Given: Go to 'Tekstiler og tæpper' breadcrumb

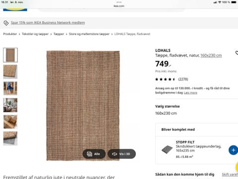Looking at the screenshot, I should [35, 34].
